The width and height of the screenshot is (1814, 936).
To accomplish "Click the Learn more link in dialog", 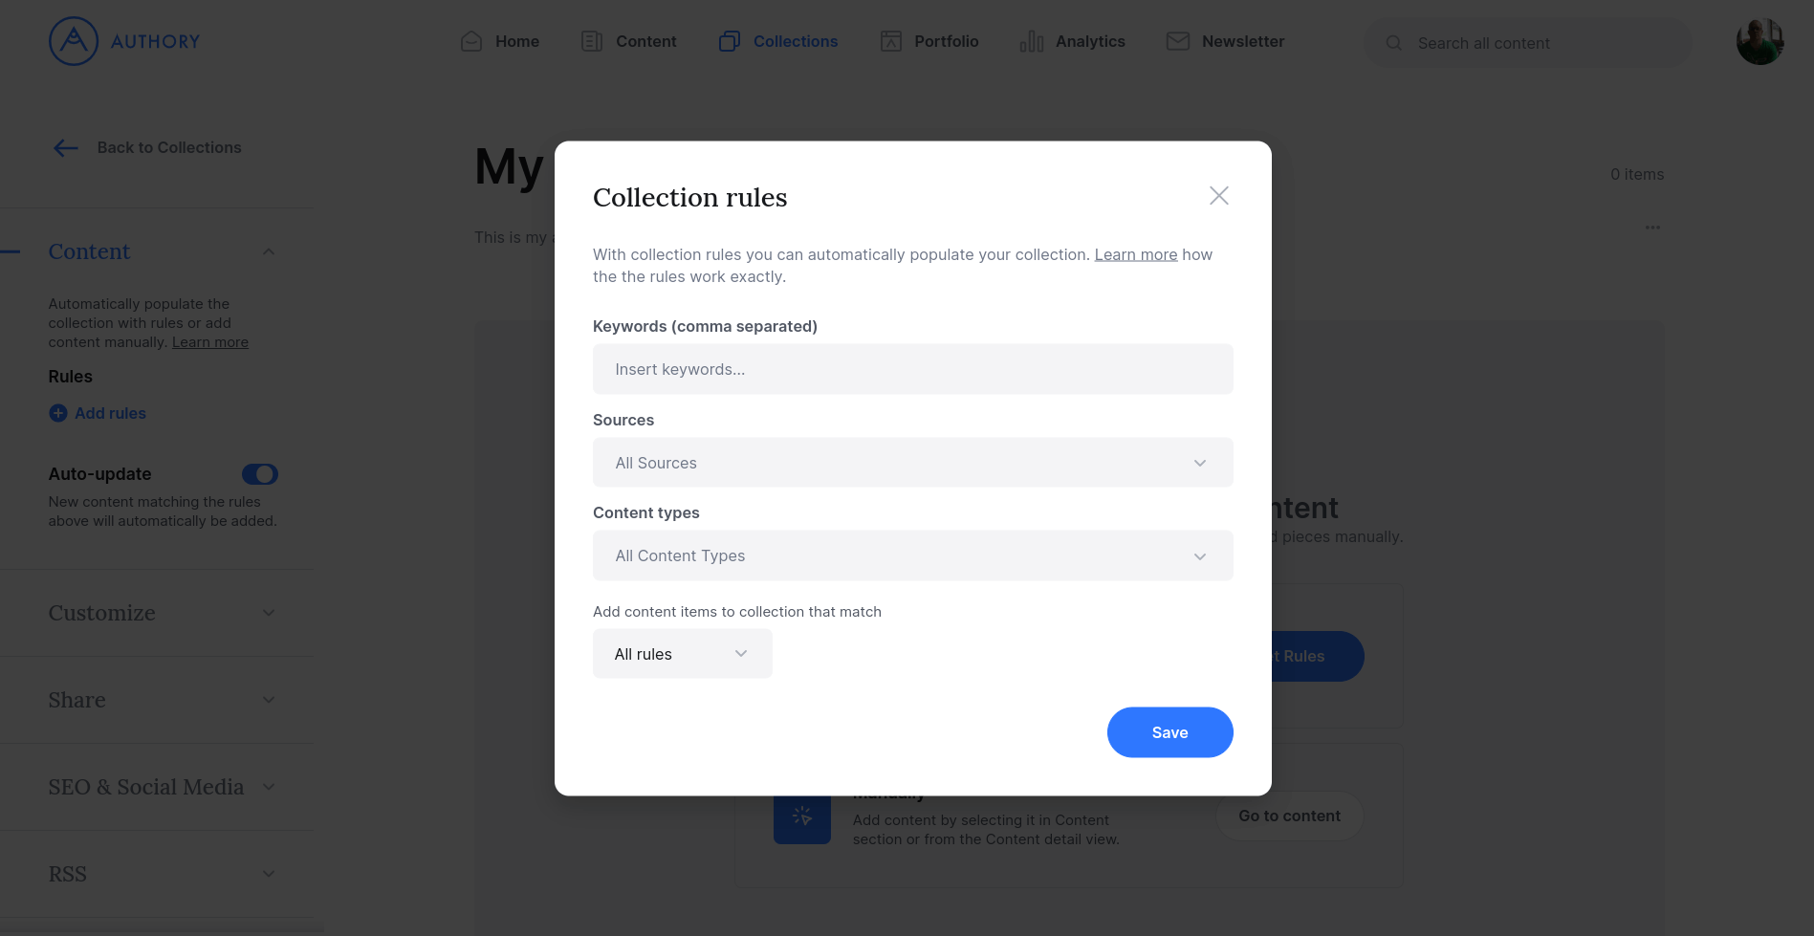I will pos(1135,254).
